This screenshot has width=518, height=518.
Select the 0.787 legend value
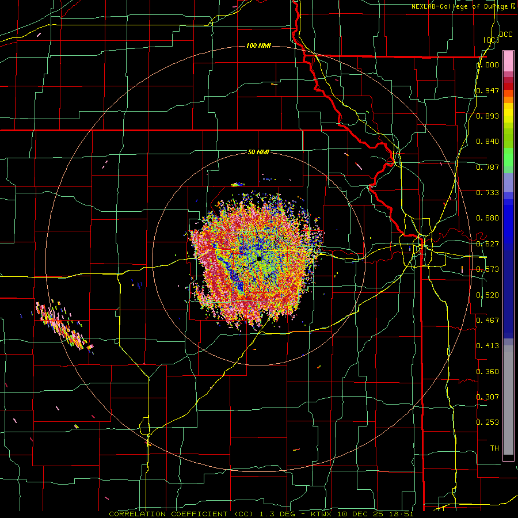click(488, 167)
